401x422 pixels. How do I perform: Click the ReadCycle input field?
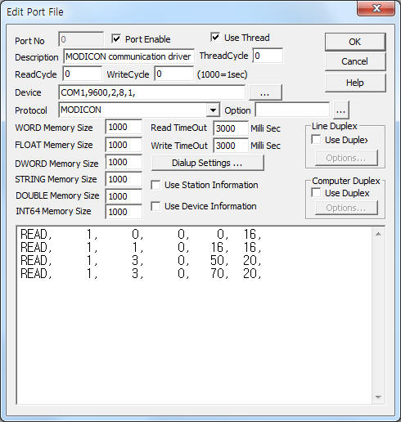83,74
